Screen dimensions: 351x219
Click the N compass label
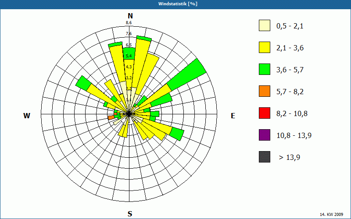click(x=130, y=16)
